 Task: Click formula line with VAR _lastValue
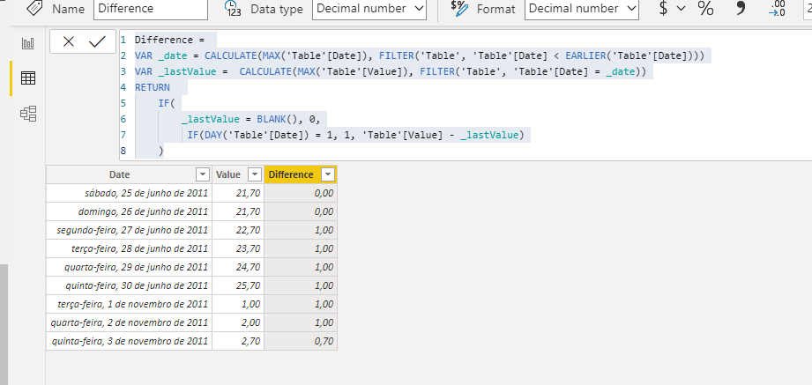coord(391,71)
